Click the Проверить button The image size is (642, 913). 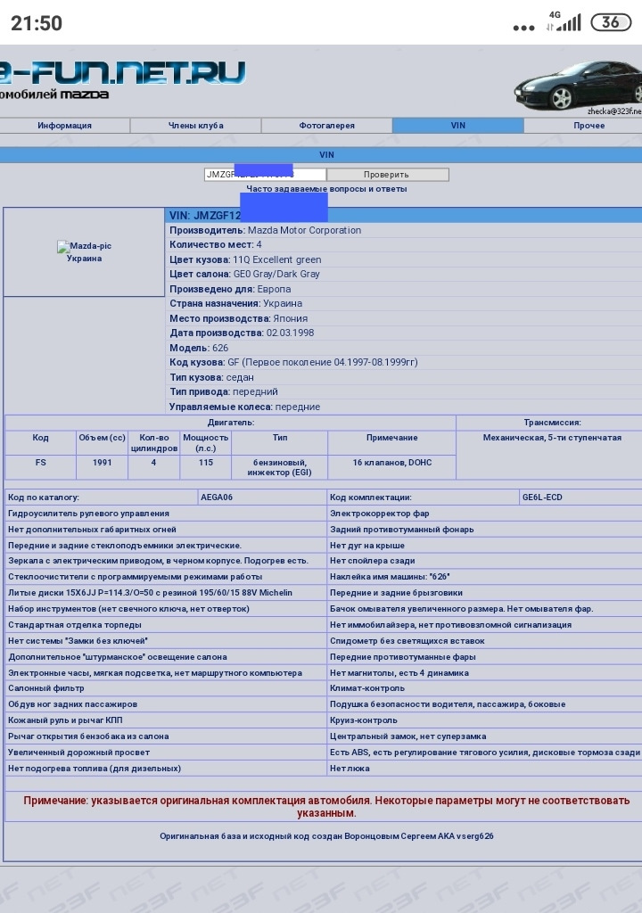pyautogui.click(x=388, y=175)
